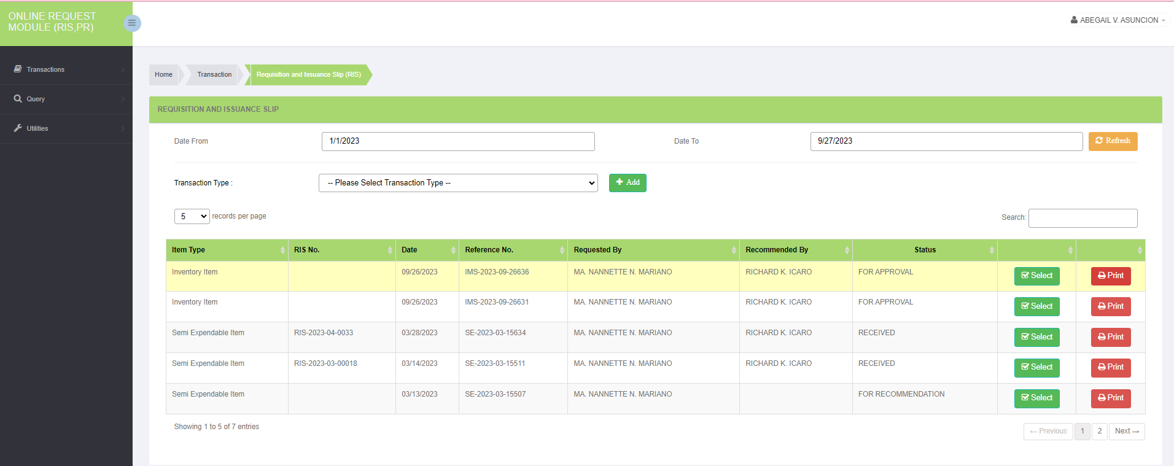The image size is (1174, 466).
Task: Go to Home breadcrumb
Action: click(163, 75)
